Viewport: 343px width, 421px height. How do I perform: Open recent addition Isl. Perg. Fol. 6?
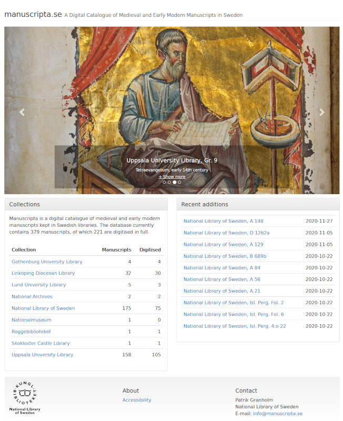coord(234,314)
